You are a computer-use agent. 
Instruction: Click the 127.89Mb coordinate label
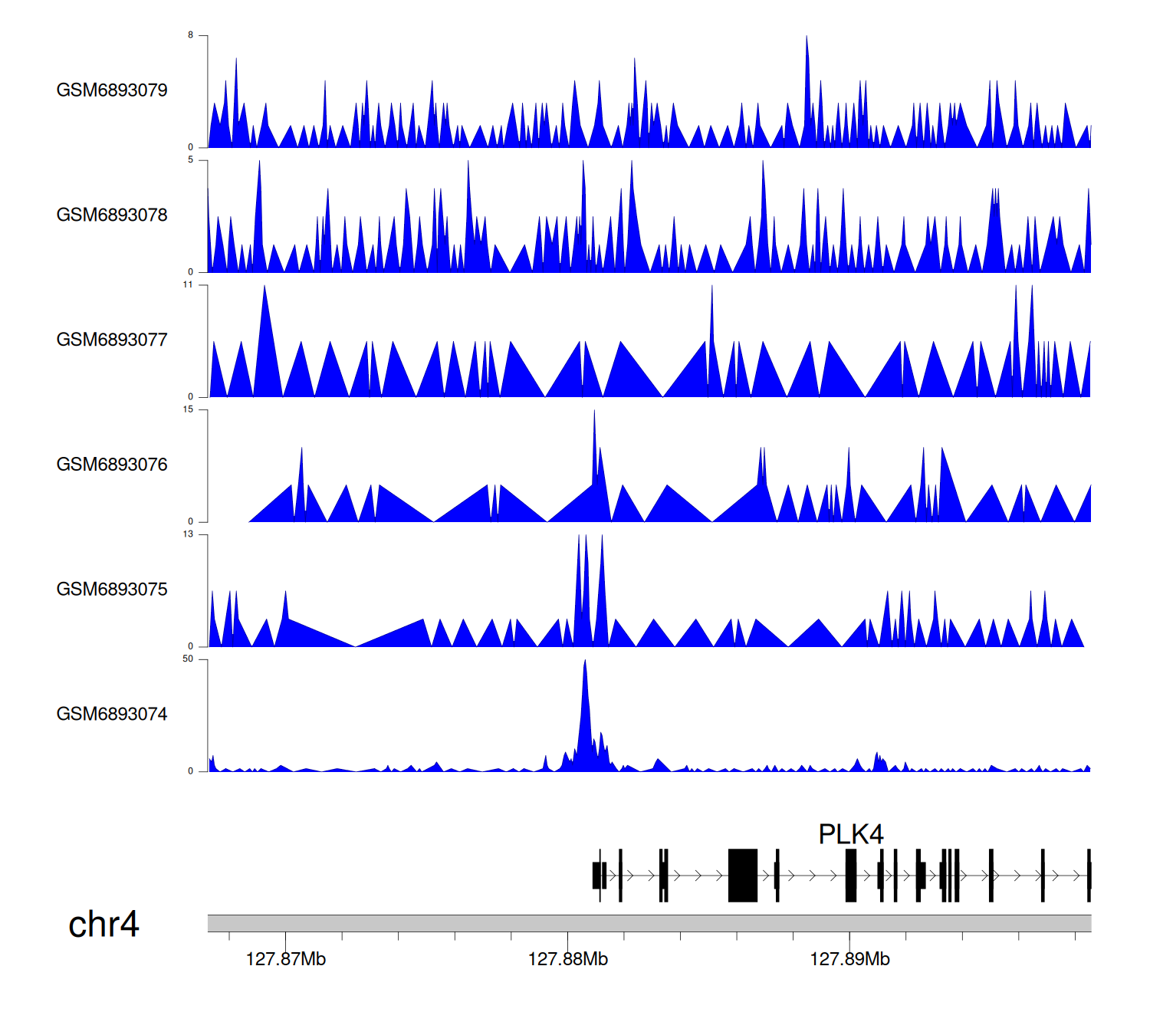pos(849,959)
